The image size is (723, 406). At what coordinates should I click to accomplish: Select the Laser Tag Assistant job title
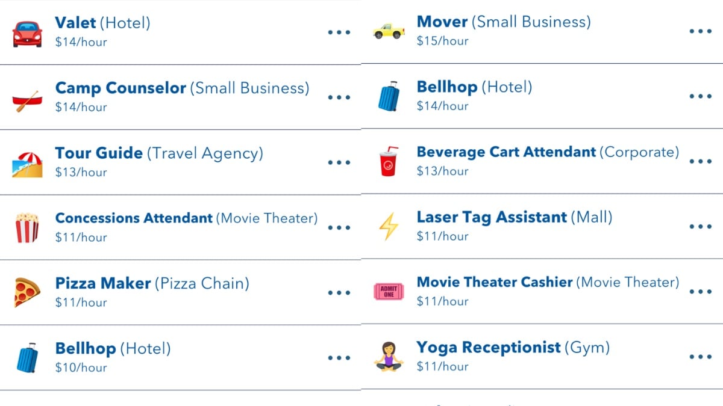(492, 217)
